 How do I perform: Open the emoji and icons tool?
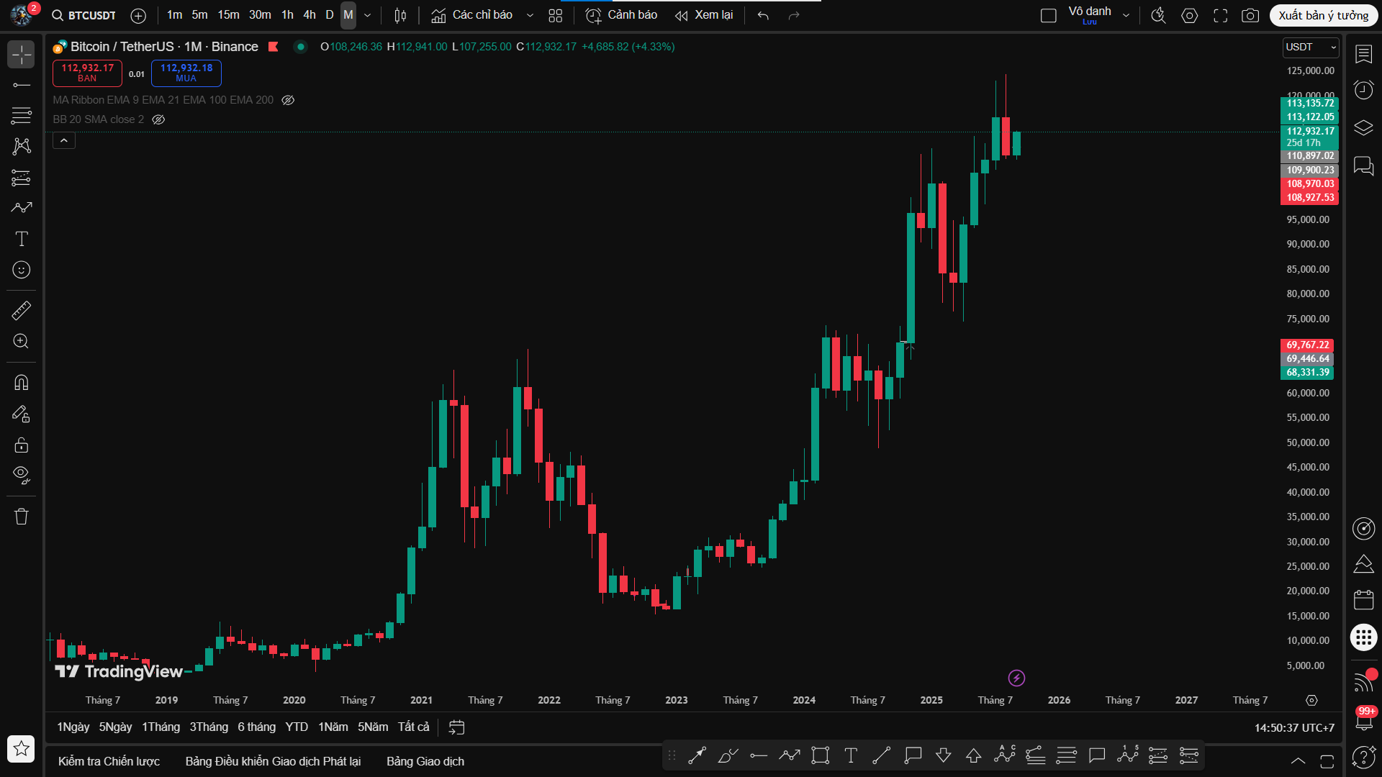click(22, 270)
